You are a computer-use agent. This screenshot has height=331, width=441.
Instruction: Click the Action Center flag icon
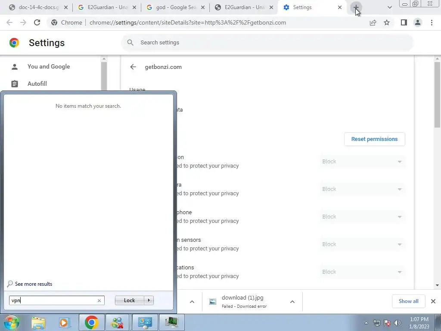pyautogui.click(x=387, y=323)
